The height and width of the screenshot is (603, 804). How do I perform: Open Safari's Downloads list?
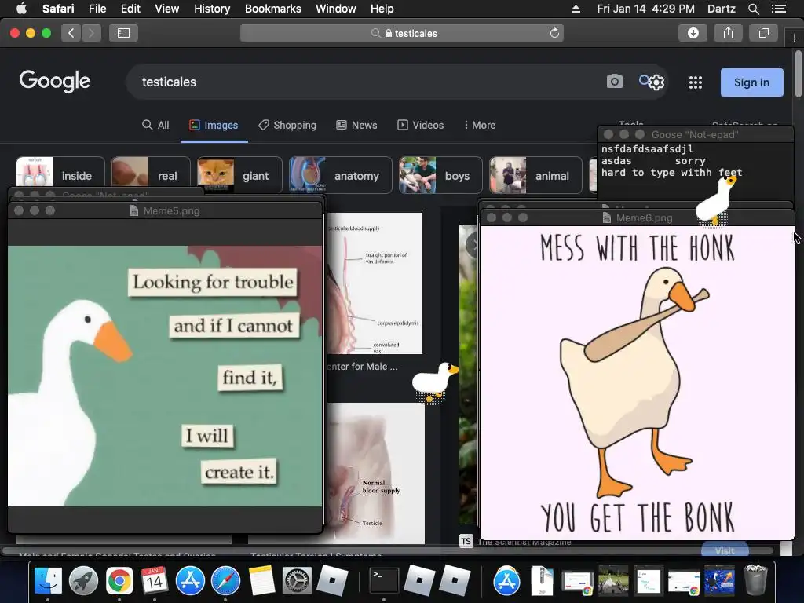[x=693, y=33]
